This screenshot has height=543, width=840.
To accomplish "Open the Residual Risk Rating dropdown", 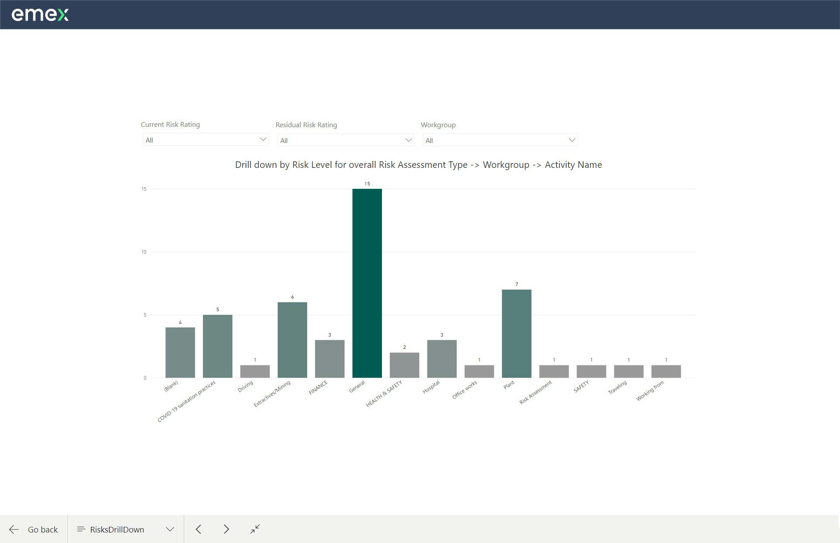I will pos(346,140).
